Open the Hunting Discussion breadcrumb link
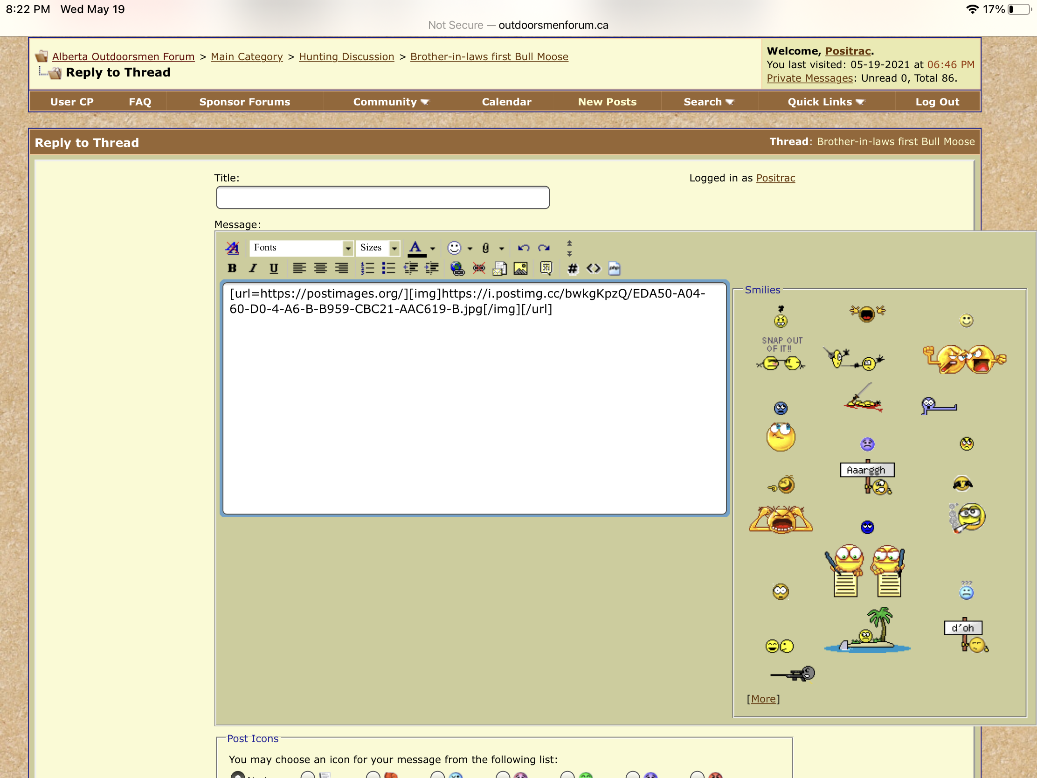This screenshot has height=778, width=1037. pyautogui.click(x=346, y=57)
